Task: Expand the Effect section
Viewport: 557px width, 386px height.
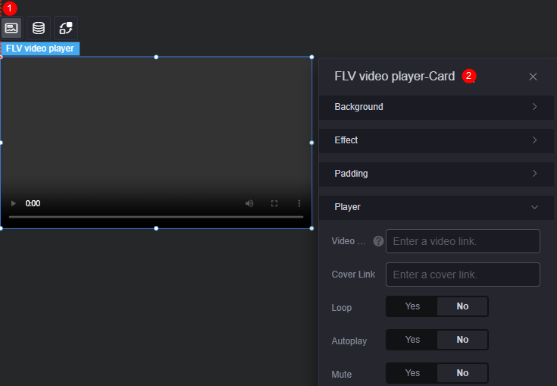Action: coord(437,140)
